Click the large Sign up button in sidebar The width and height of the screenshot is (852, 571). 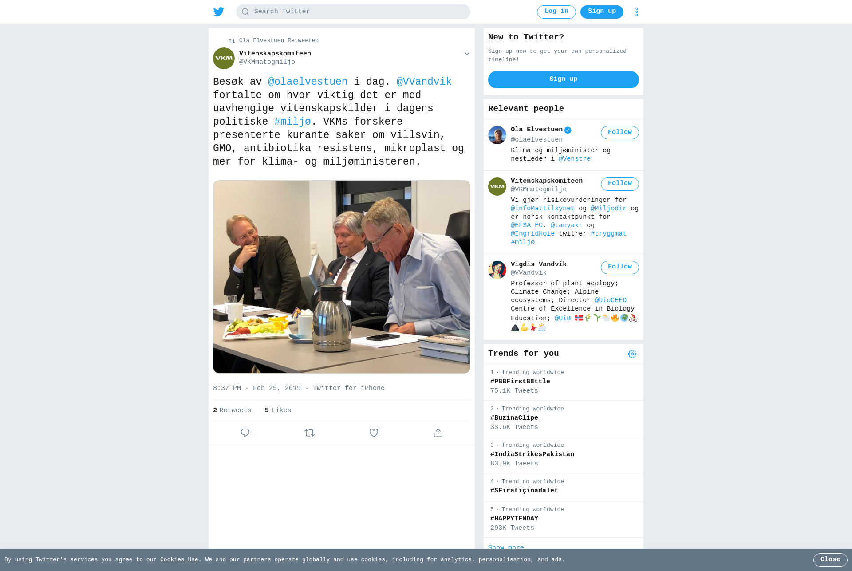[x=563, y=79]
